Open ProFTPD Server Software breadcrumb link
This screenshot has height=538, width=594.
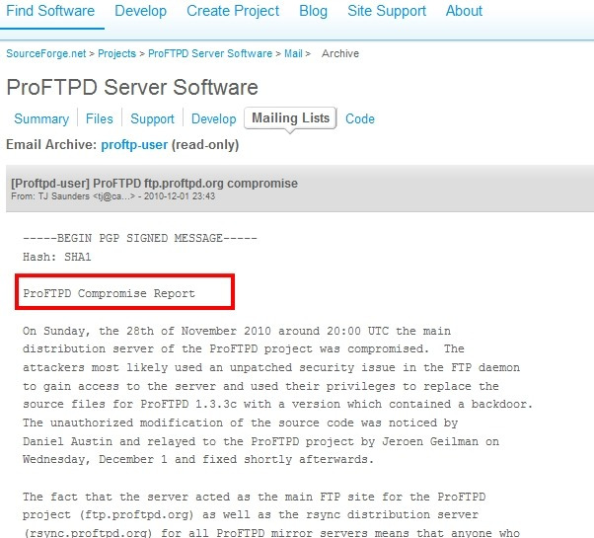pyautogui.click(x=210, y=53)
